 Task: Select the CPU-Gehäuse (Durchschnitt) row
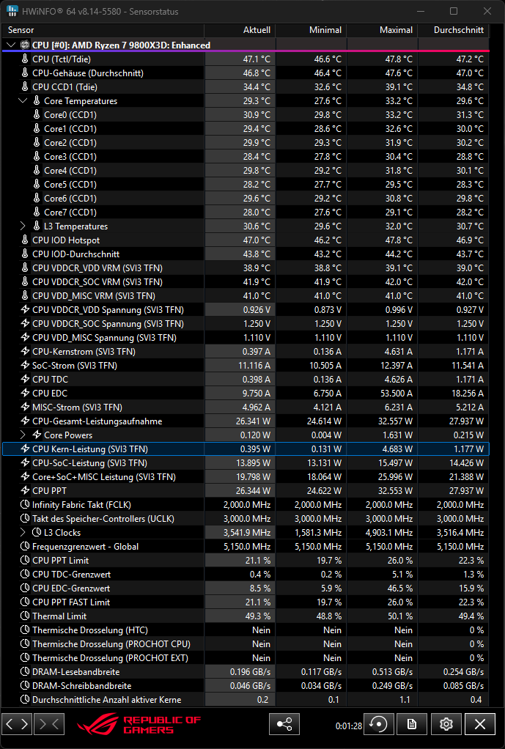(246, 73)
